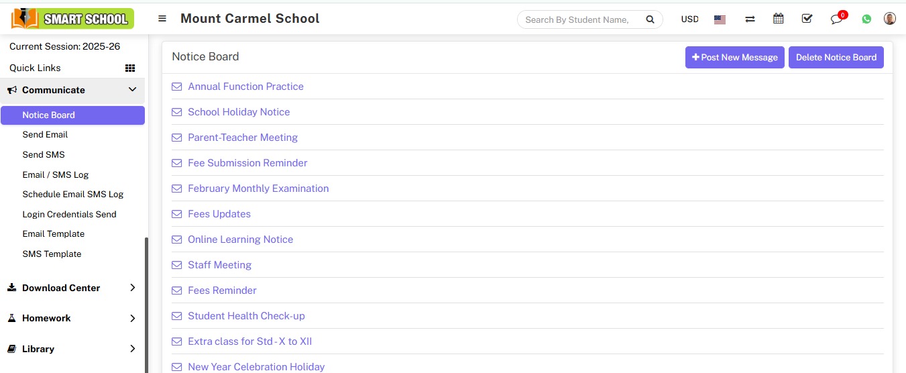906x373 pixels.
Task: Open the task checklist icon
Action: click(807, 19)
